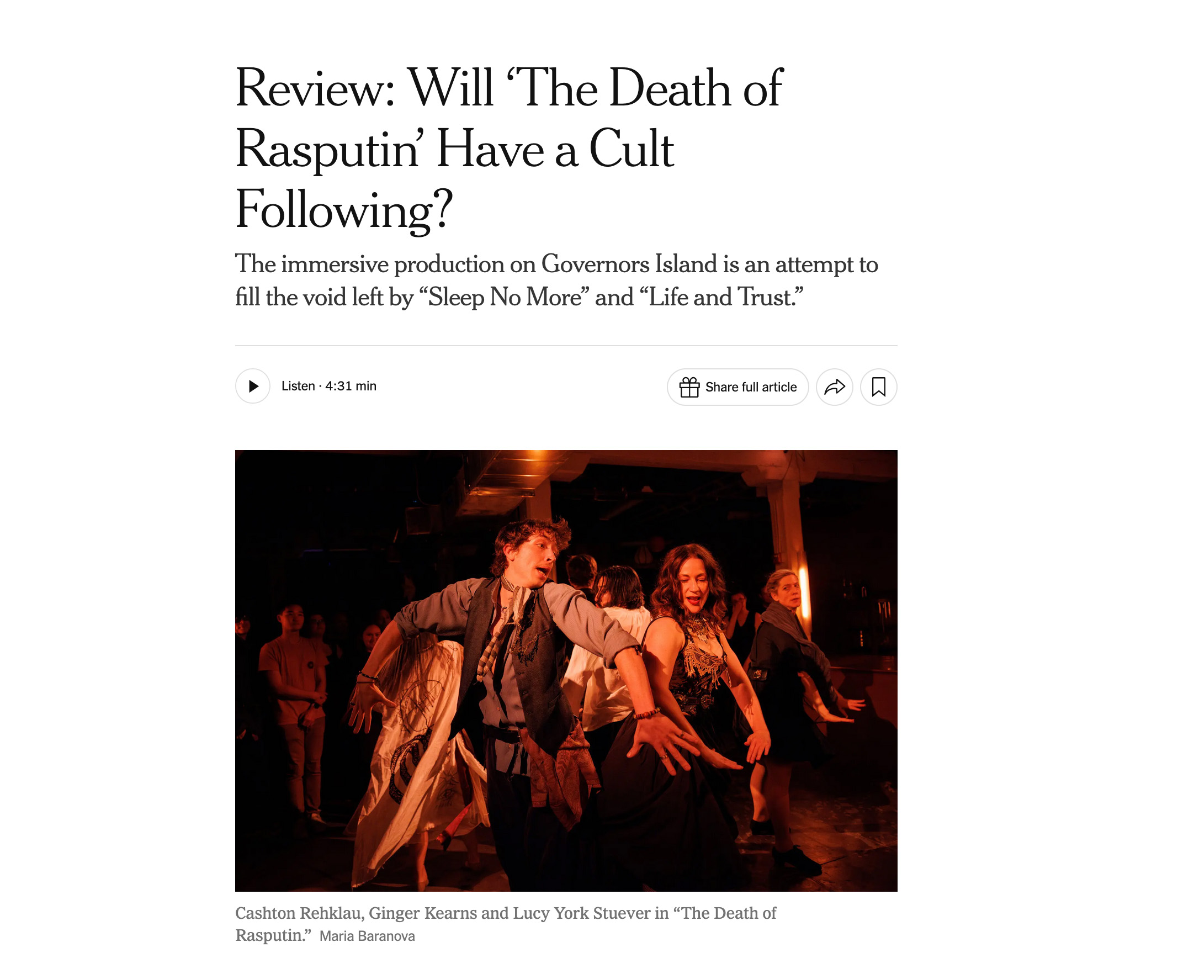Play the article audio
This screenshot has width=1178, height=974.
[252, 386]
